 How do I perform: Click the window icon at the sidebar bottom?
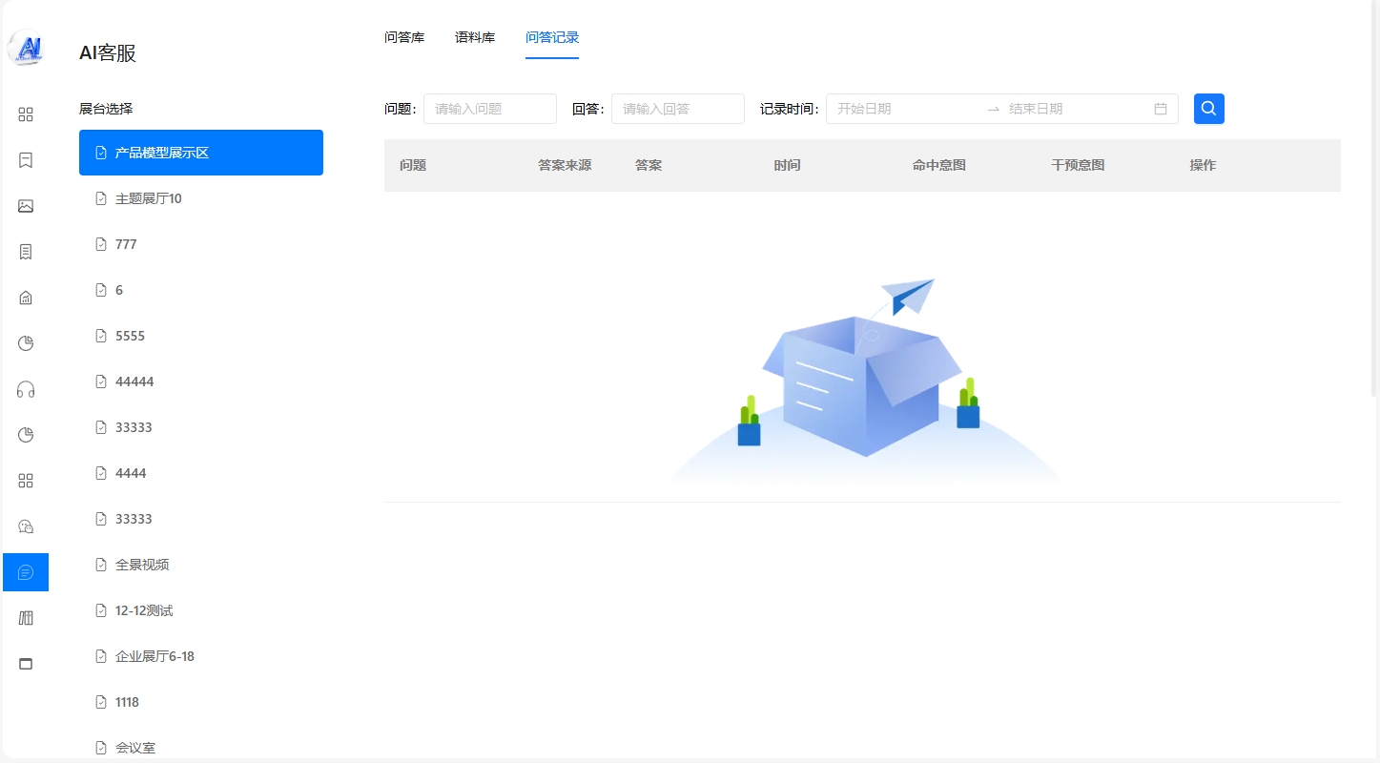pos(26,664)
